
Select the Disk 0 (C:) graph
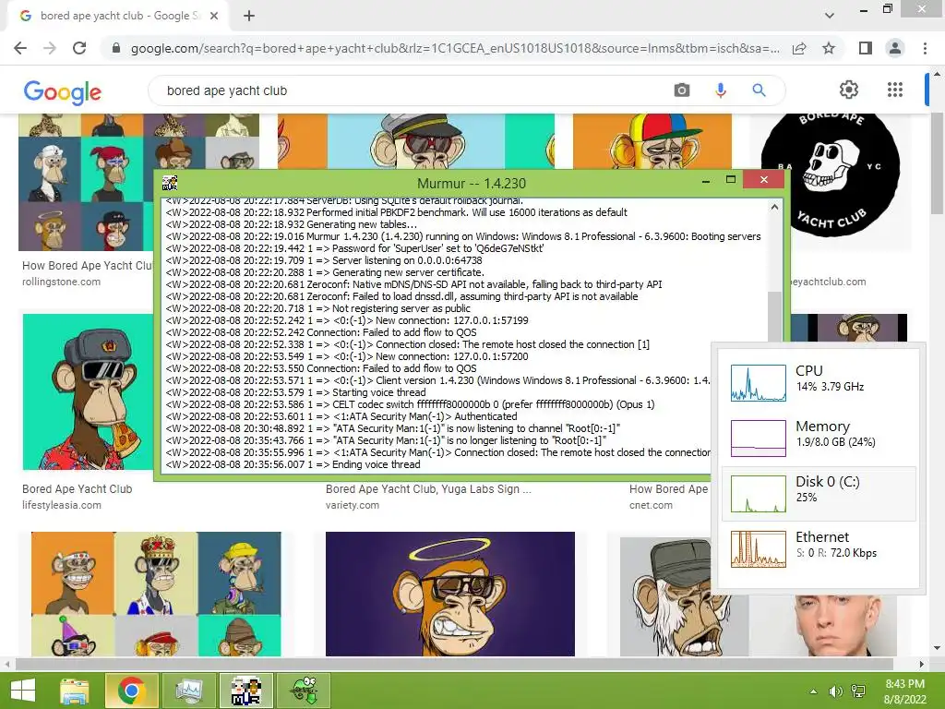(x=759, y=494)
